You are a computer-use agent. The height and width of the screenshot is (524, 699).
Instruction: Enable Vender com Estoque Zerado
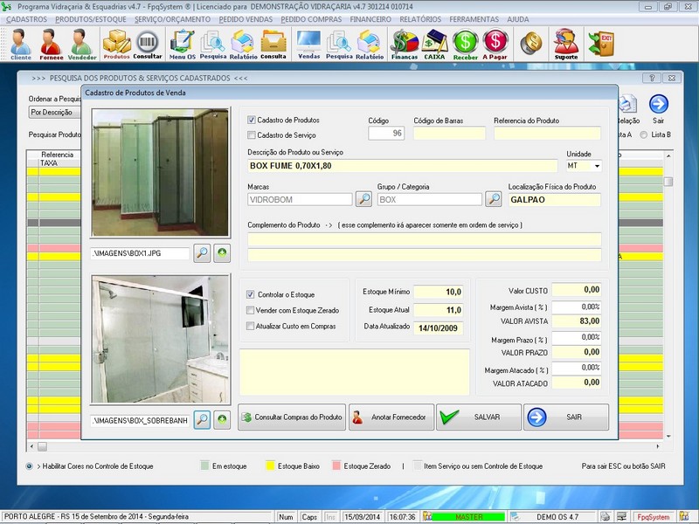pyautogui.click(x=251, y=310)
